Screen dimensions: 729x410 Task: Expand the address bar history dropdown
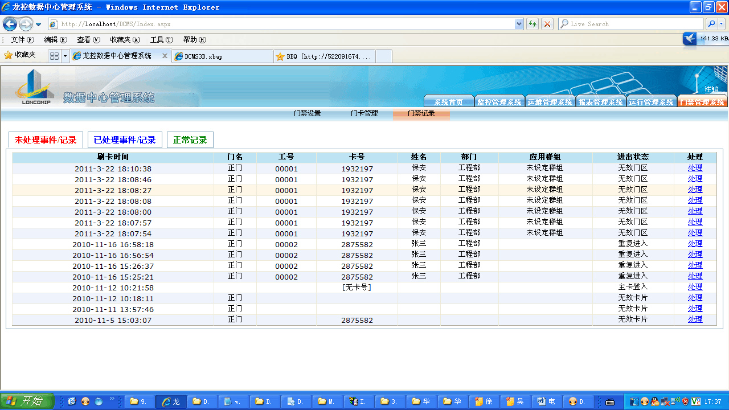click(519, 24)
